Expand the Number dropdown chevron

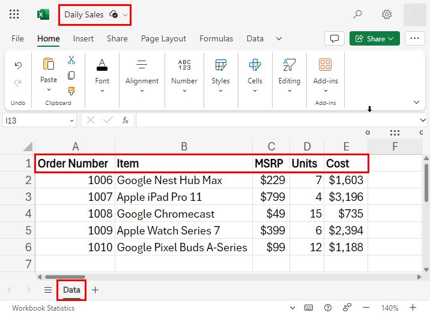click(x=184, y=91)
